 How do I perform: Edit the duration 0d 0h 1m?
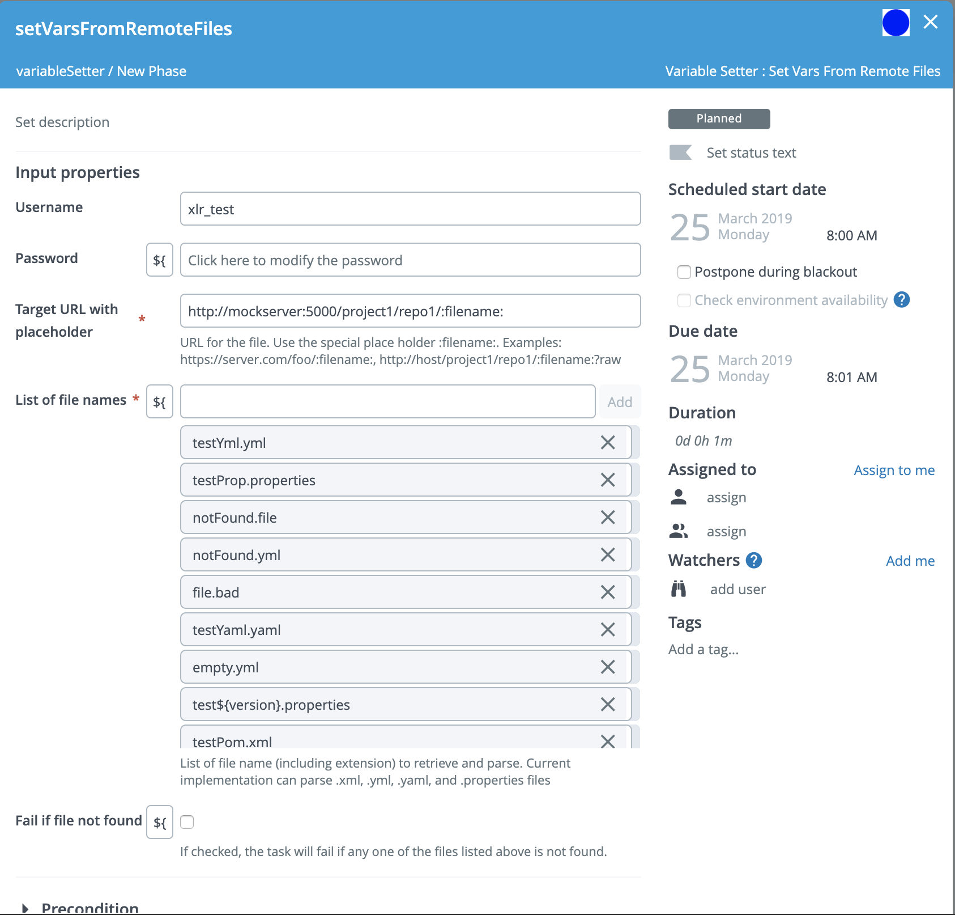[x=704, y=441]
